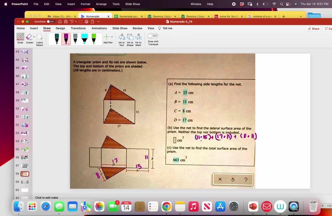332x216 pixels.
Task: Open the Add Pen dropdown arrow
Action: point(112,37)
